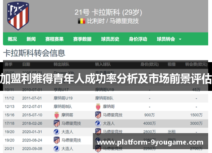212x153 pixels.
Task: Open the 赛程赛果 tab
Action: [54, 39]
